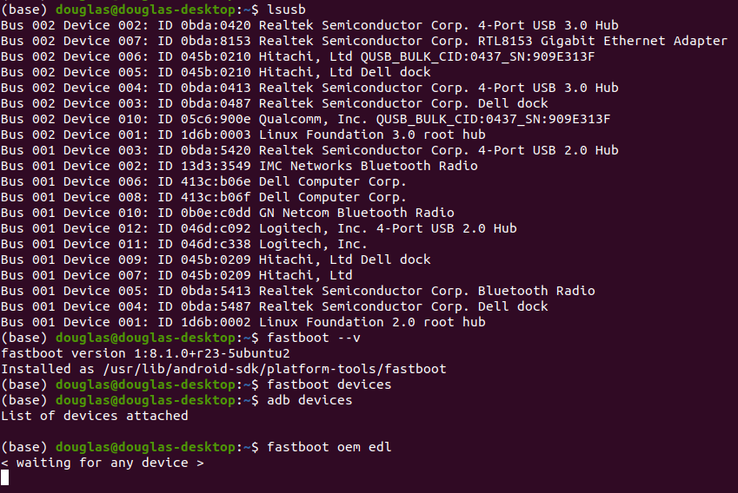Click the "< waiting for any device >" message

pos(102,463)
